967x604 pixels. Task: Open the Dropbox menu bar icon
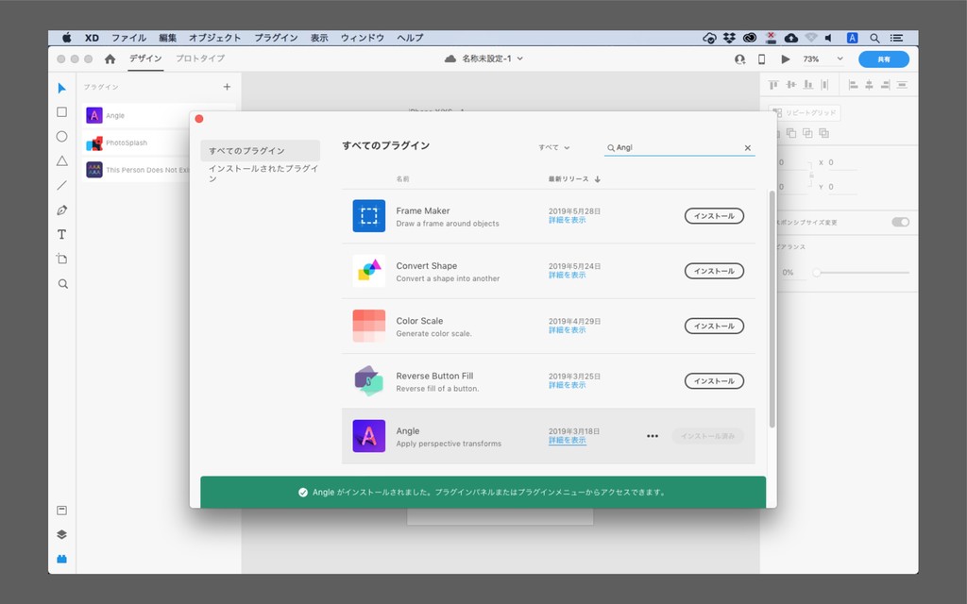click(730, 38)
